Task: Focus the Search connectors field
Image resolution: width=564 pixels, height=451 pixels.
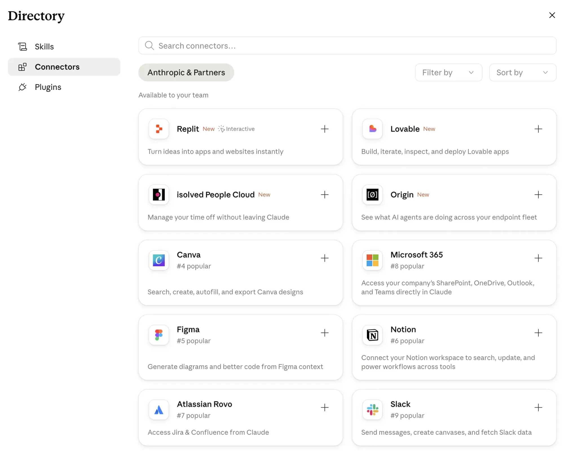Action: pyautogui.click(x=347, y=46)
